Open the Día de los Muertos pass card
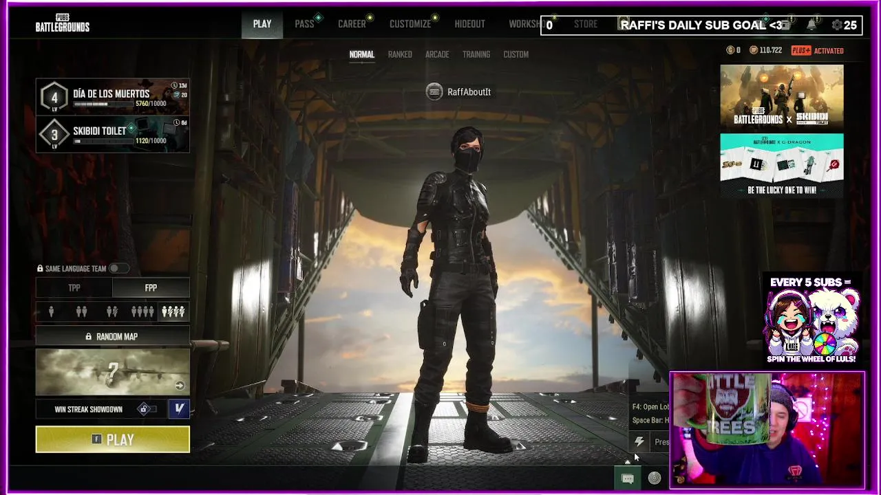 pyautogui.click(x=113, y=97)
